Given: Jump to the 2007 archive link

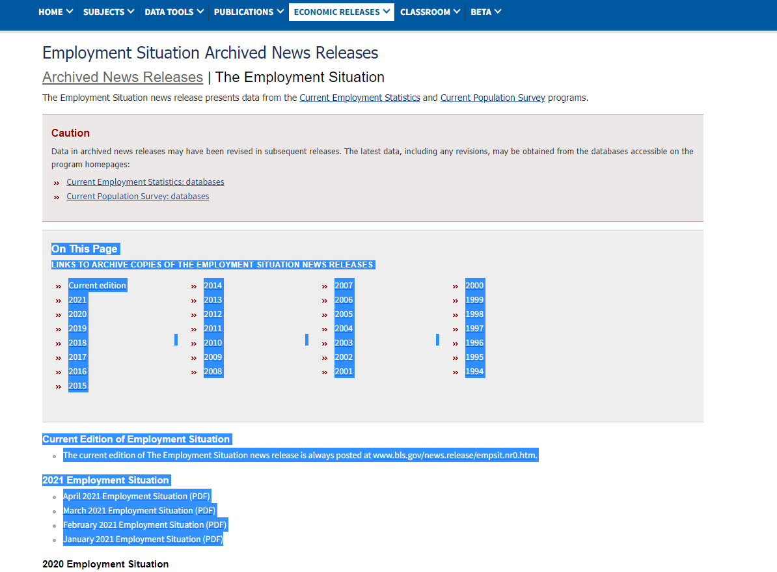Looking at the screenshot, I should tap(344, 286).
